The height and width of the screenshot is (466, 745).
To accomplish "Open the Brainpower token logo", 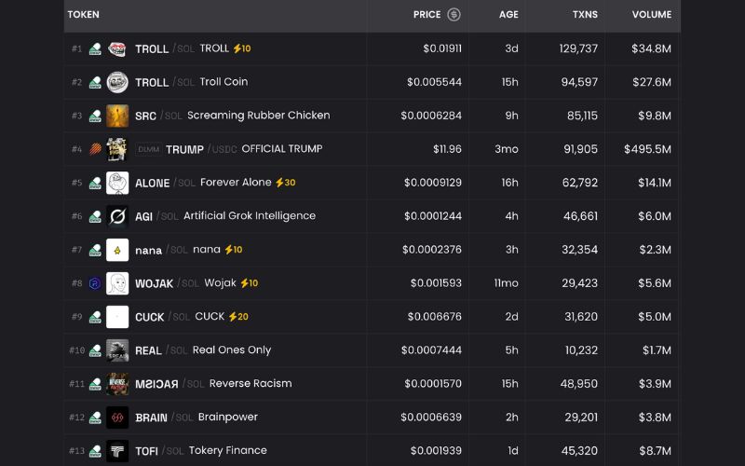I will pos(117,418).
